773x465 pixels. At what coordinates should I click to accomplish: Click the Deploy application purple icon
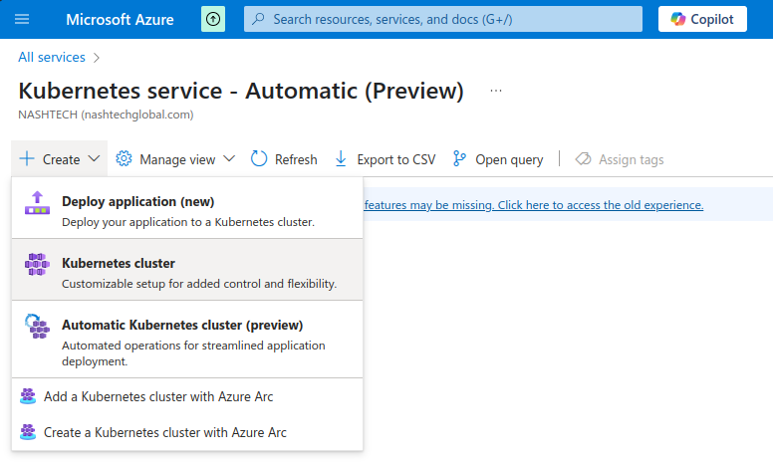pyautogui.click(x=36, y=203)
